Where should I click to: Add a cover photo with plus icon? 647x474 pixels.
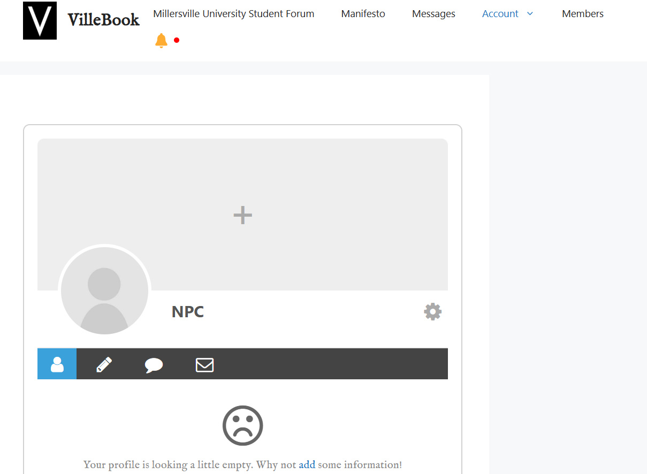click(x=242, y=215)
